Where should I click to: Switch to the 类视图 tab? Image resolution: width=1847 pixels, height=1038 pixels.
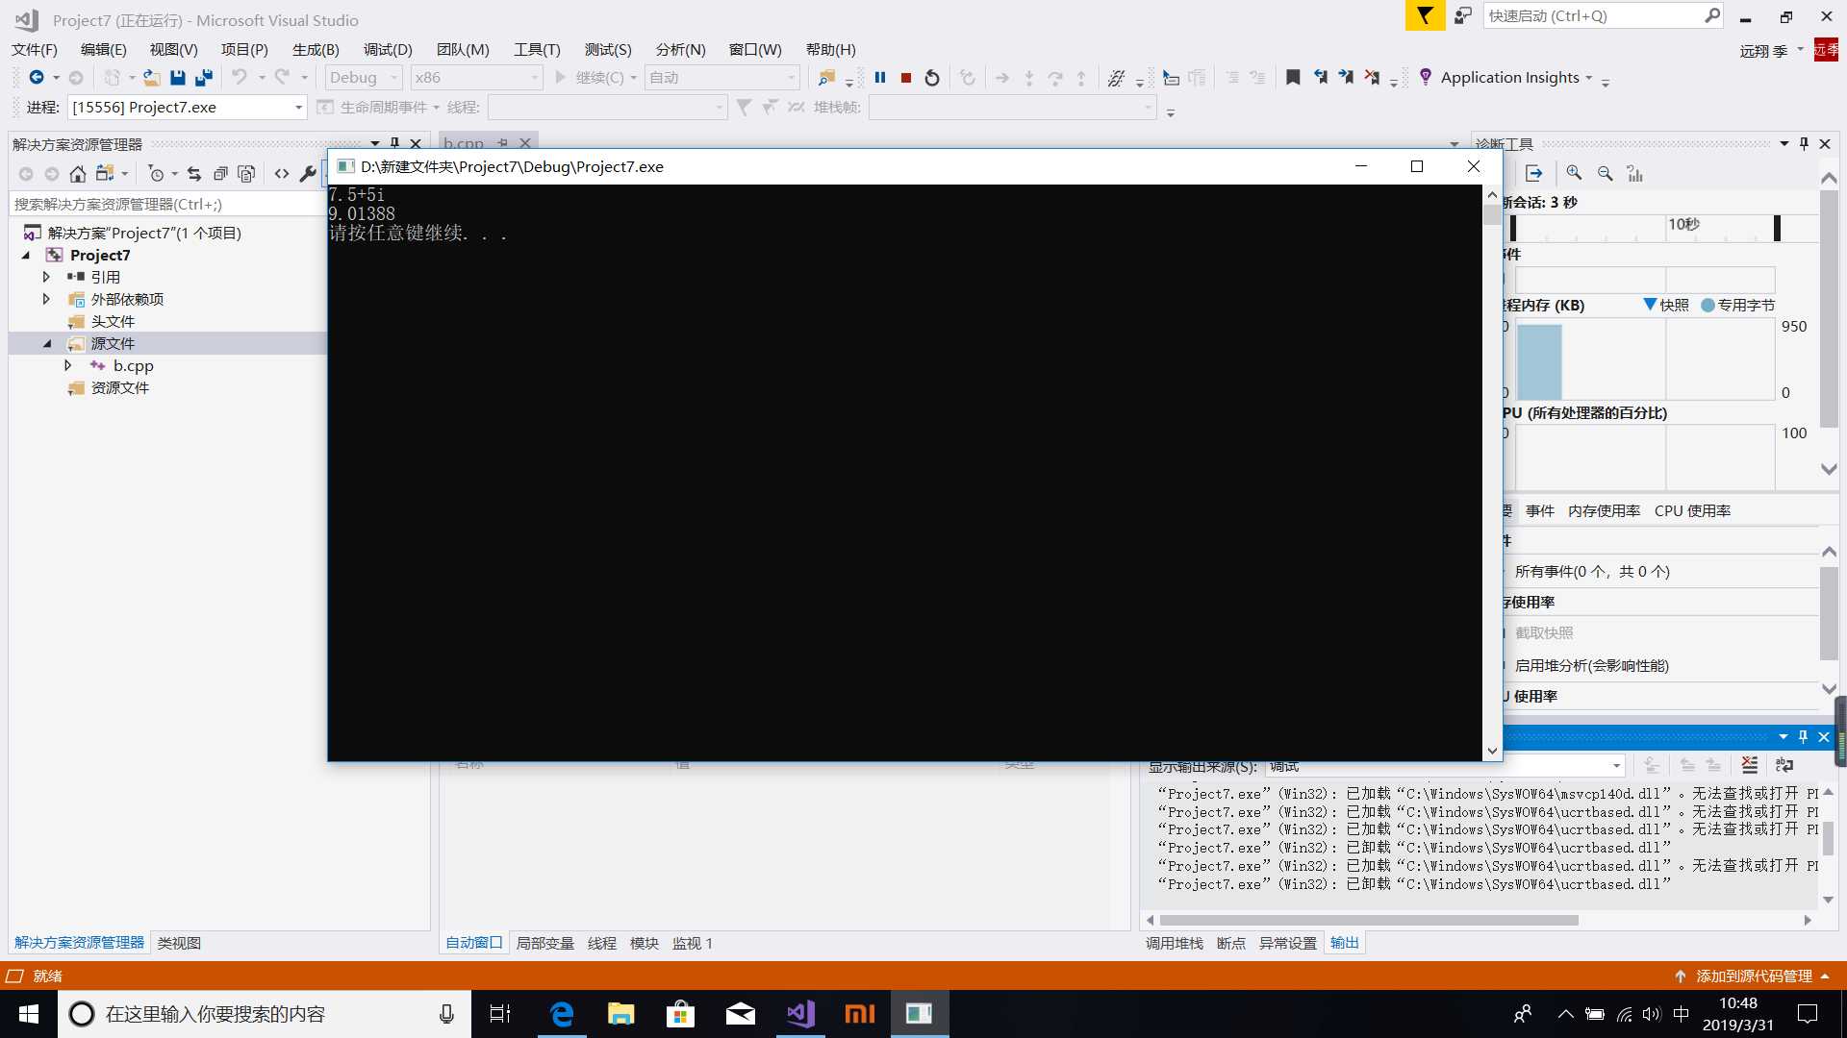(179, 943)
